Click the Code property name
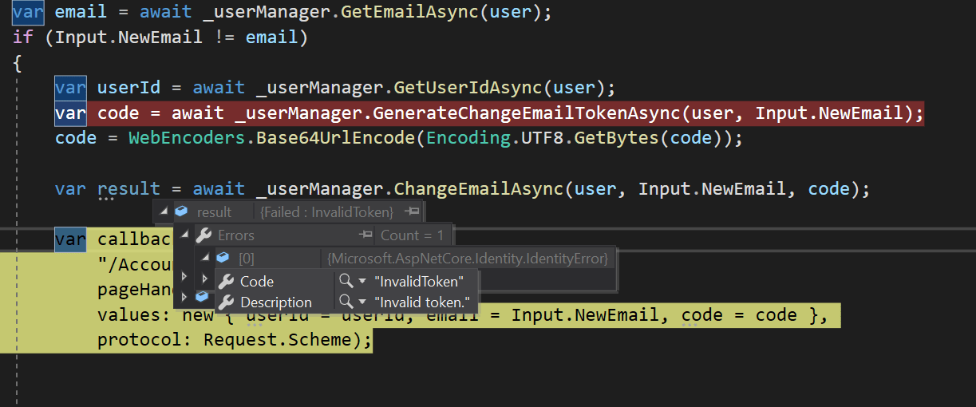 [257, 281]
